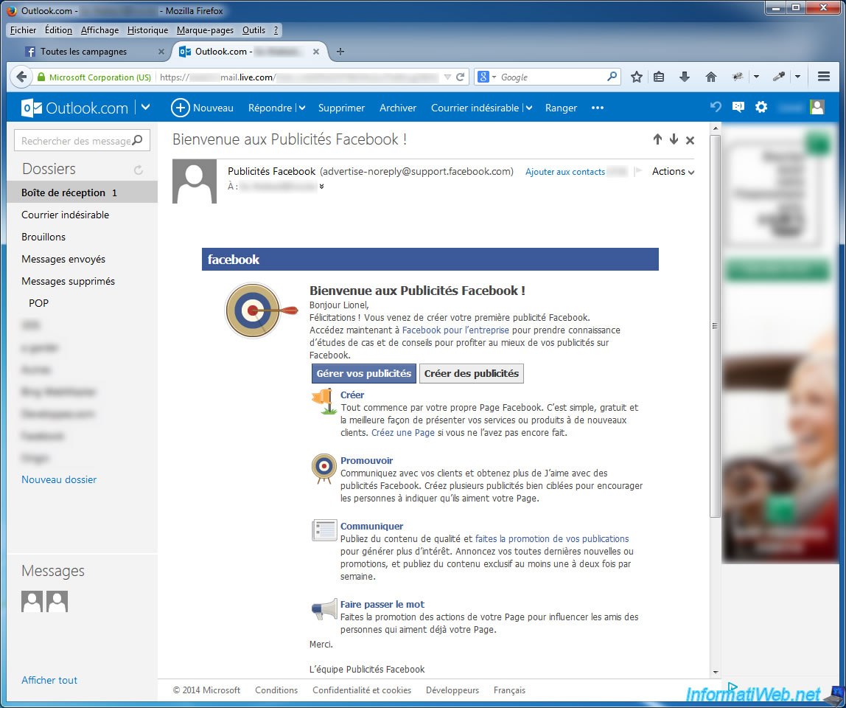Open the Fichier menu
Screen dimensions: 846x708
(23, 30)
